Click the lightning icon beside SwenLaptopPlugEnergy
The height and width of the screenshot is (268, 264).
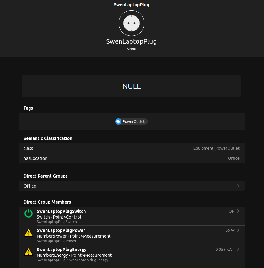tap(29, 252)
